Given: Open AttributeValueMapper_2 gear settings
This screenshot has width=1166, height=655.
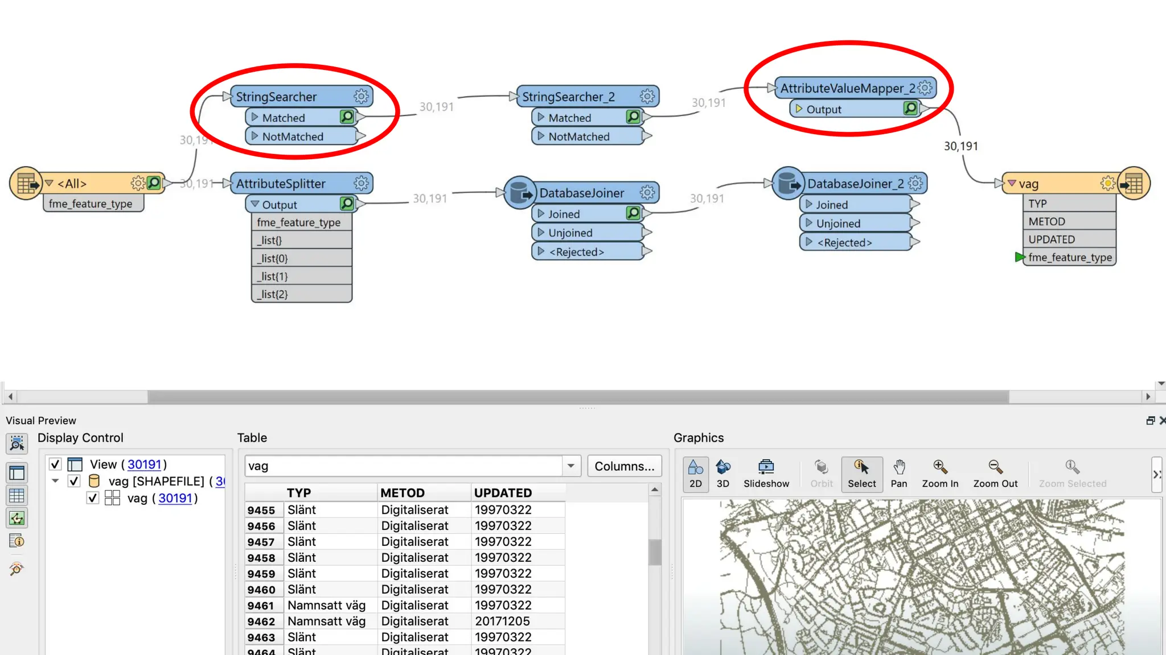Looking at the screenshot, I should click(x=925, y=88).
